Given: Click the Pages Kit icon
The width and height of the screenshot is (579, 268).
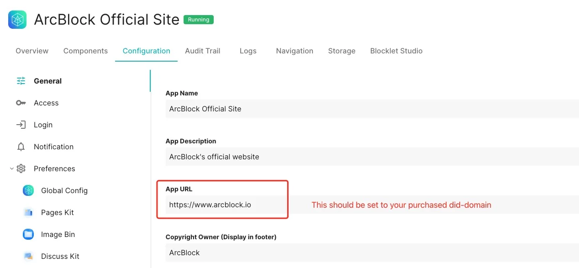Looking at the screenshot, I should click(x=28, y=212).
